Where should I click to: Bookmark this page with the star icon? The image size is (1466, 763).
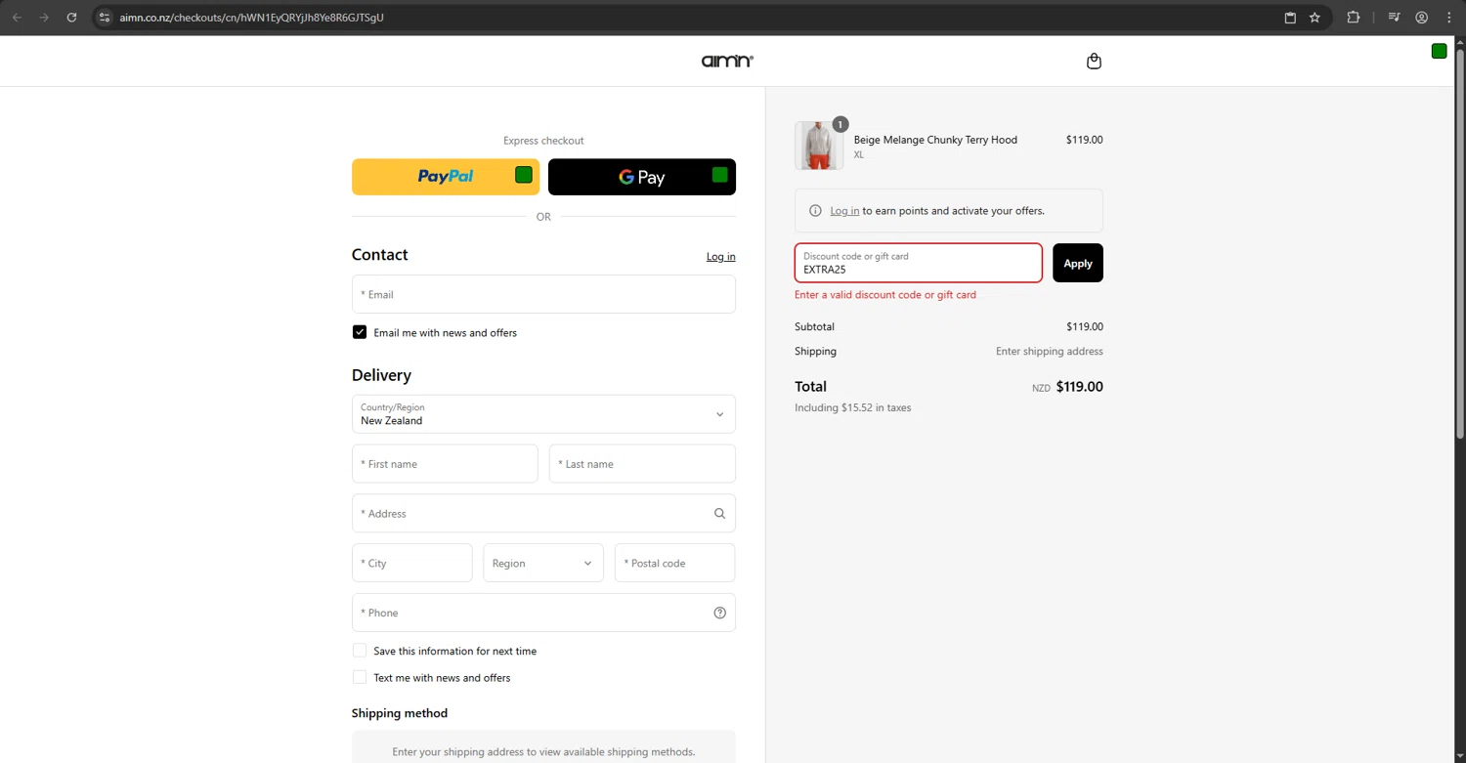(x=1315, y=18)
